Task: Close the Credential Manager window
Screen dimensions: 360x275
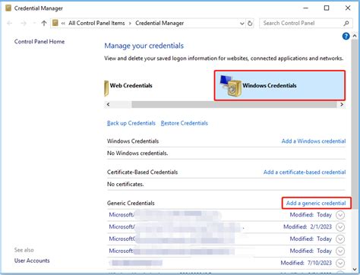Action: coord(348,8)
